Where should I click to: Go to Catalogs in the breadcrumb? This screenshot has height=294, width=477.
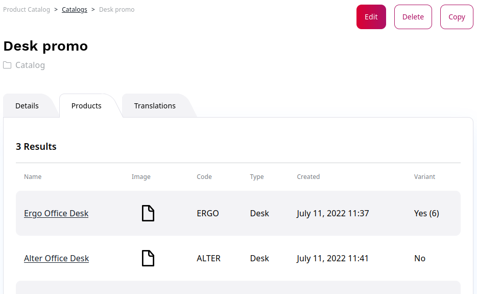[x=75, y=9]
